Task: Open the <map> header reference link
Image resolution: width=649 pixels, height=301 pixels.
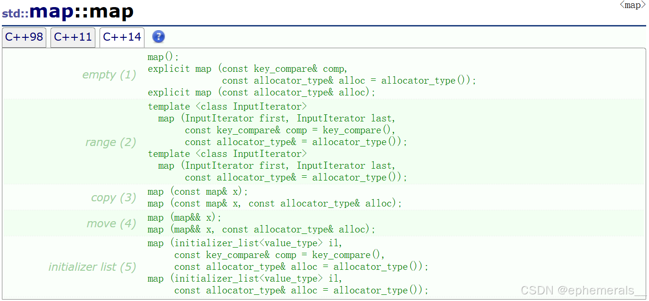Action: point(632,5)
